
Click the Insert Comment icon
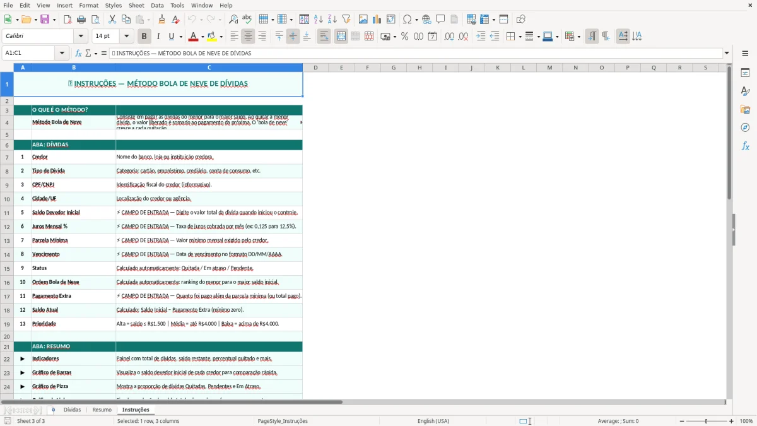440,20
